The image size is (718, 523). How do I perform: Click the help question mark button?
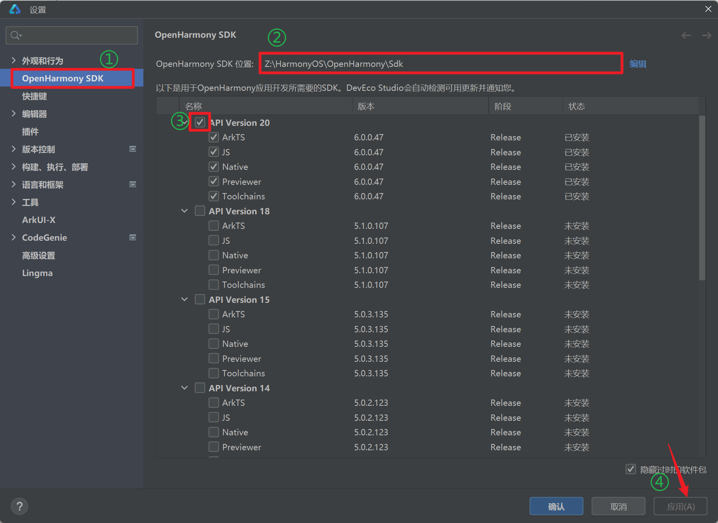click(19, 506)
